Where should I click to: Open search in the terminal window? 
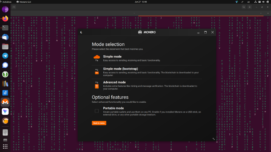244,7
